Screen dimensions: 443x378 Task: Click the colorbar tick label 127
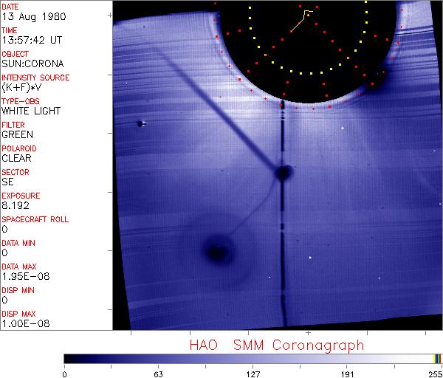click(x=253, y=373)
